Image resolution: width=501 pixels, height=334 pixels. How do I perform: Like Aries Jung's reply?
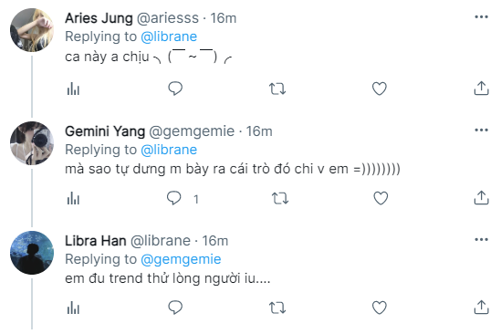click(x=380, y=89)
